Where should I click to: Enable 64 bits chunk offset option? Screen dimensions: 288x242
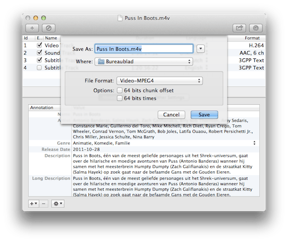[120, 90]
